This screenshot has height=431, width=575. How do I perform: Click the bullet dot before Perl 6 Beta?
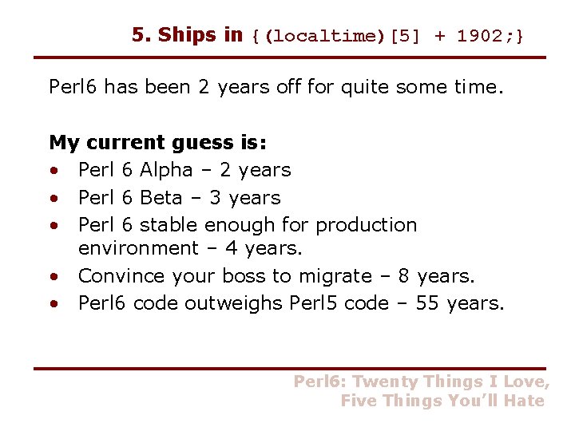pyautogui.click(x=53, y=199)
